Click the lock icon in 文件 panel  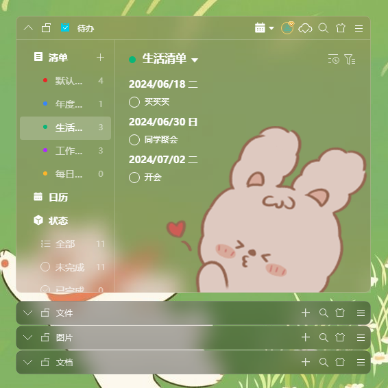(45, 313)
